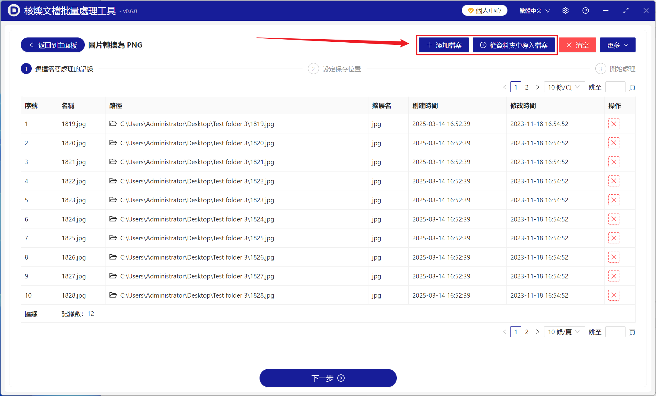Viewport: 656px width, 396px height.
Task: Go to page 2 in top pagination
Action: coord(527,87)
